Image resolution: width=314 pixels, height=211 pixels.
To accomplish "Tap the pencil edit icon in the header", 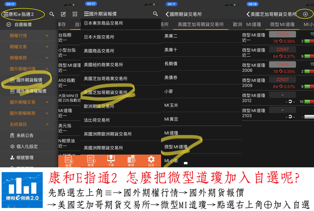I will (63, 14).
